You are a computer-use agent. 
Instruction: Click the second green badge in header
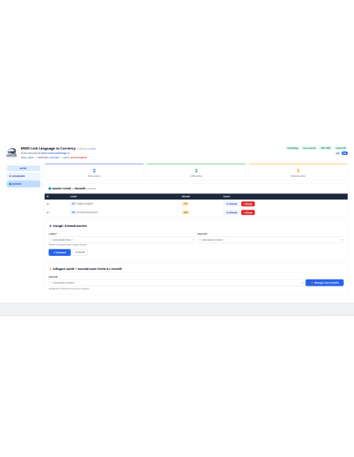click(309, 148)
